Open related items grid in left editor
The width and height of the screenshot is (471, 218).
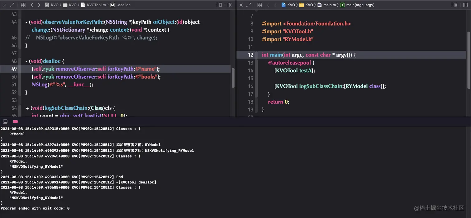[23, 5]
